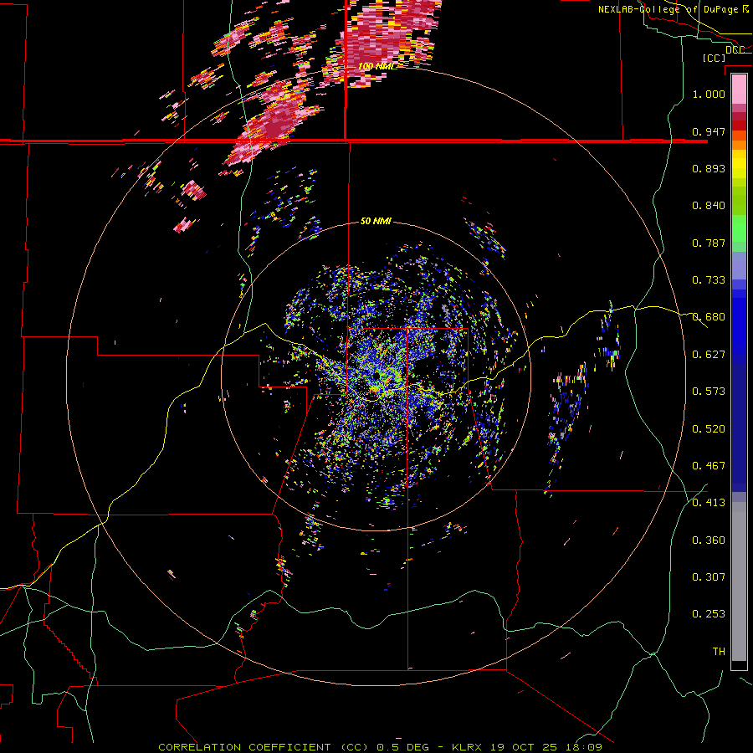Pick the light pink swatch beside 1.000
The width and height of the screenshot is (753, 753).
[739, 90]
